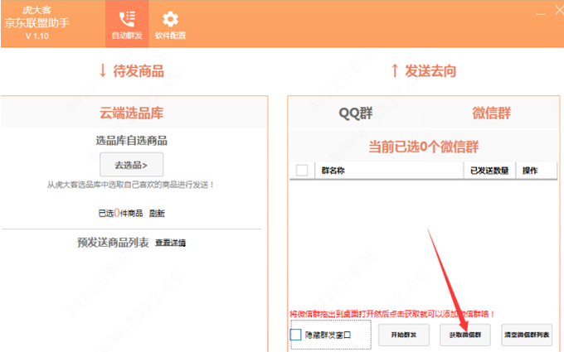The width and height of the screenshot is (564, 352).
Task: Click the 当前已选0个微信群 status text
Action: (423, 147)
